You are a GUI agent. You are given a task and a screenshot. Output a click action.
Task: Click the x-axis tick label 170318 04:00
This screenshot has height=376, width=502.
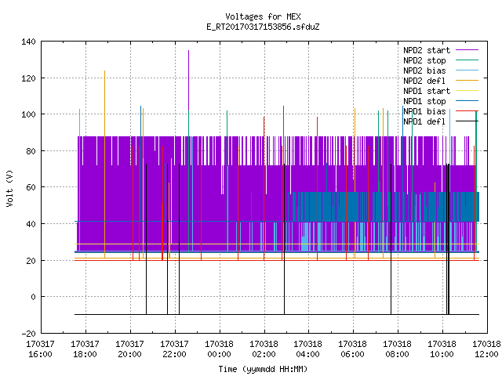click(x=308, y=349)
